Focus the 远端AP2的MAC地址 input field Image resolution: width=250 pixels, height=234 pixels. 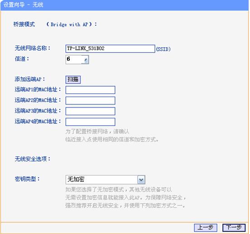tap(90, 101)
